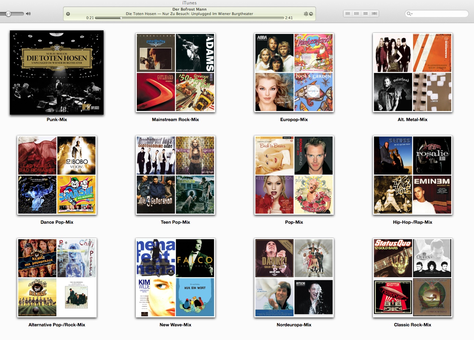
Task: Switch to Cover Flow view
Action: [374, 14]
